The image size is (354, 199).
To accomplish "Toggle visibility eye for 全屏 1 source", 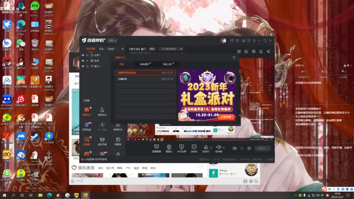I will pos(83,55).
